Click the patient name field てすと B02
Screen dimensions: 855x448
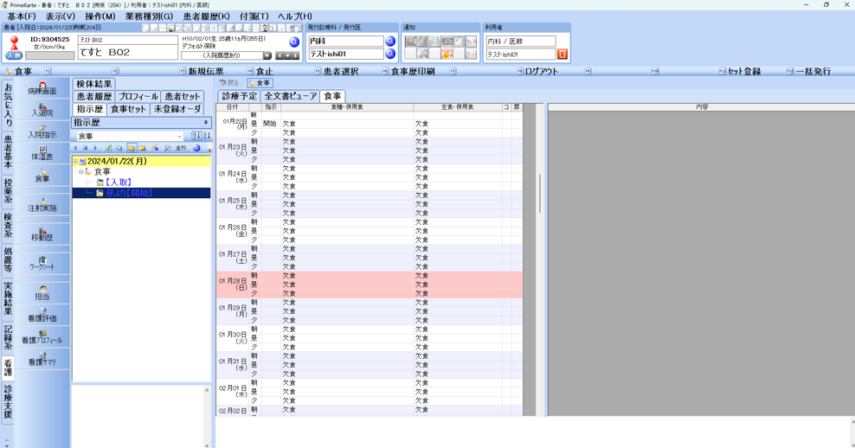click(127, 52)
